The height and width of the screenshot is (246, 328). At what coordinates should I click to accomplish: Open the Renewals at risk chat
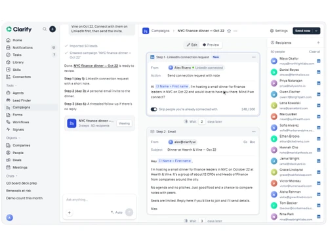[x=18, y=190]
